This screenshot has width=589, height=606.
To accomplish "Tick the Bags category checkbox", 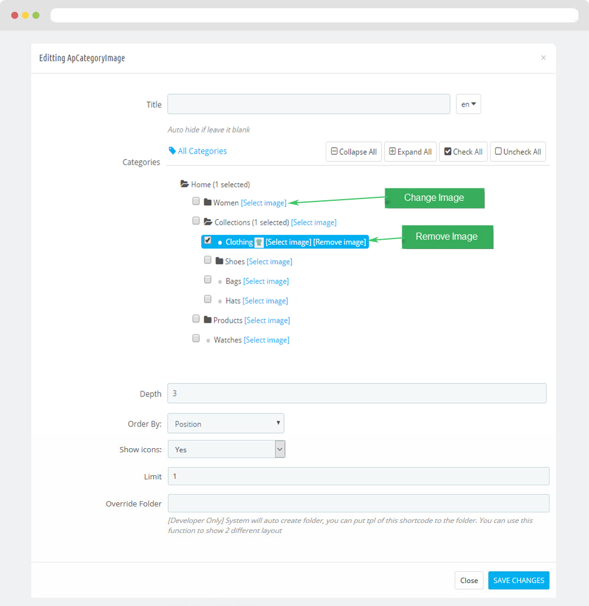I will 208,279.
